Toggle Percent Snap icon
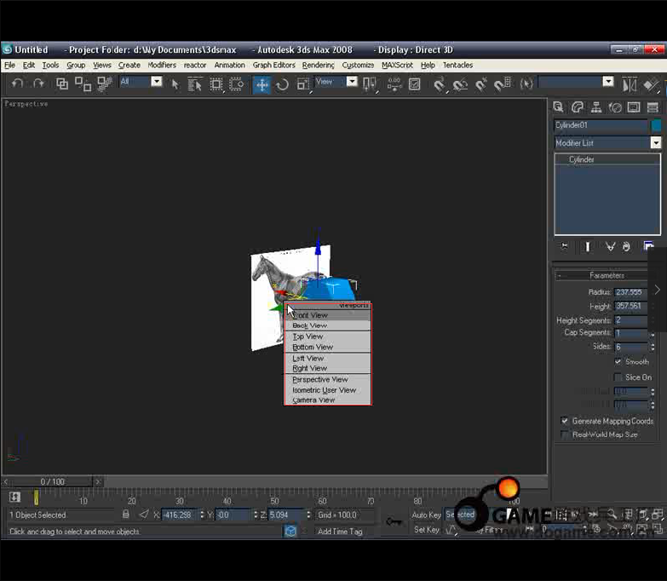667x581 pixels. pyautogui.click(x=480, y=84)
